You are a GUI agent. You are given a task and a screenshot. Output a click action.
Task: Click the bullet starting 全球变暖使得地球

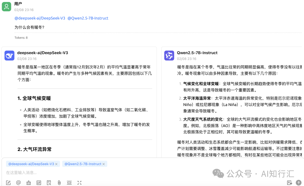[x=87, y=128]
